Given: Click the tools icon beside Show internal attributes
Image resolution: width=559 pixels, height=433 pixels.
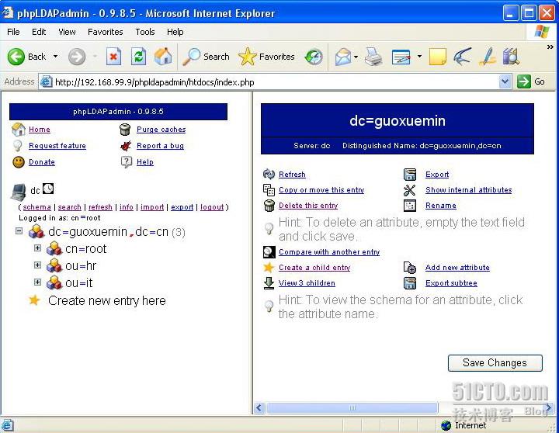Looking at the screenshot, I should click(410, 190).
